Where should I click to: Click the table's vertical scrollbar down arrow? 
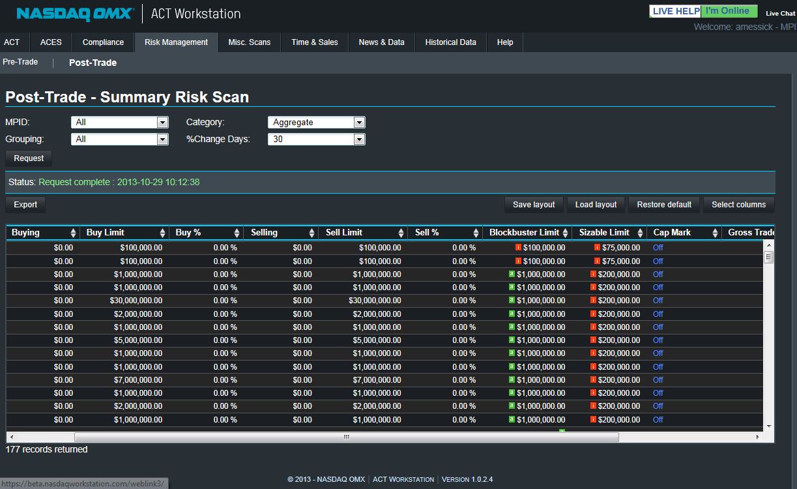(769, 426)
